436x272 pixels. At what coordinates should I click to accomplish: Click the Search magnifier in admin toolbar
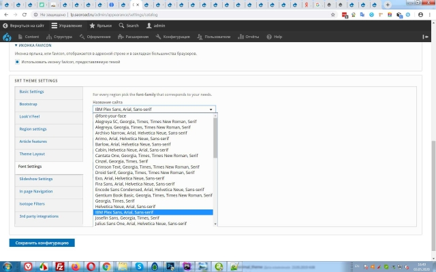point(129,25)
